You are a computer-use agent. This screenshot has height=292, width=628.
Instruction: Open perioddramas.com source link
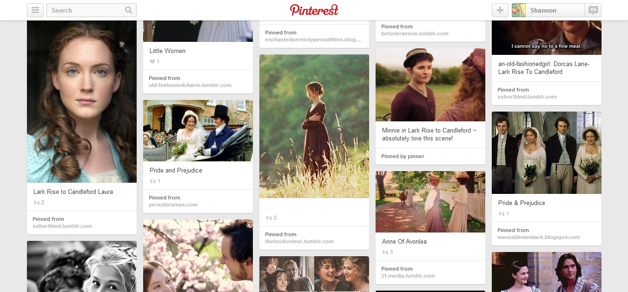(x=173, y=205)
